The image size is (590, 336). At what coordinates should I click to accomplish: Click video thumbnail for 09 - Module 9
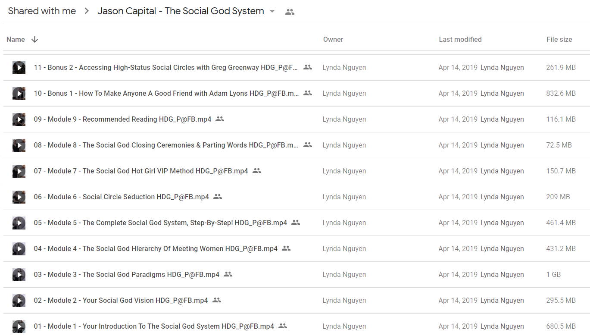coord(19,119)
